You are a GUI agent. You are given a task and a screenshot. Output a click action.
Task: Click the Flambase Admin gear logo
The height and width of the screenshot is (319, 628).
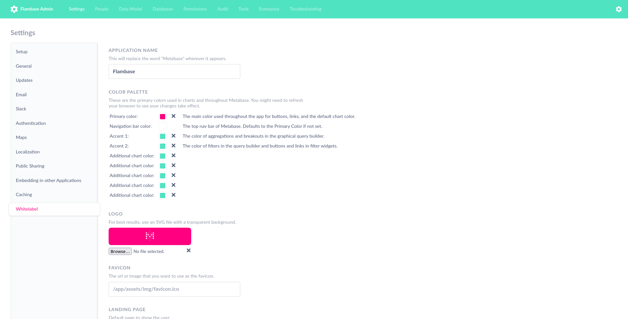click(14, 9)
